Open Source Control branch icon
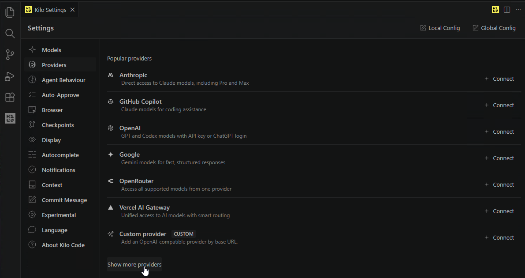Image resolution: width=525 pixels, height=278 pixels. tap(10, 55)
